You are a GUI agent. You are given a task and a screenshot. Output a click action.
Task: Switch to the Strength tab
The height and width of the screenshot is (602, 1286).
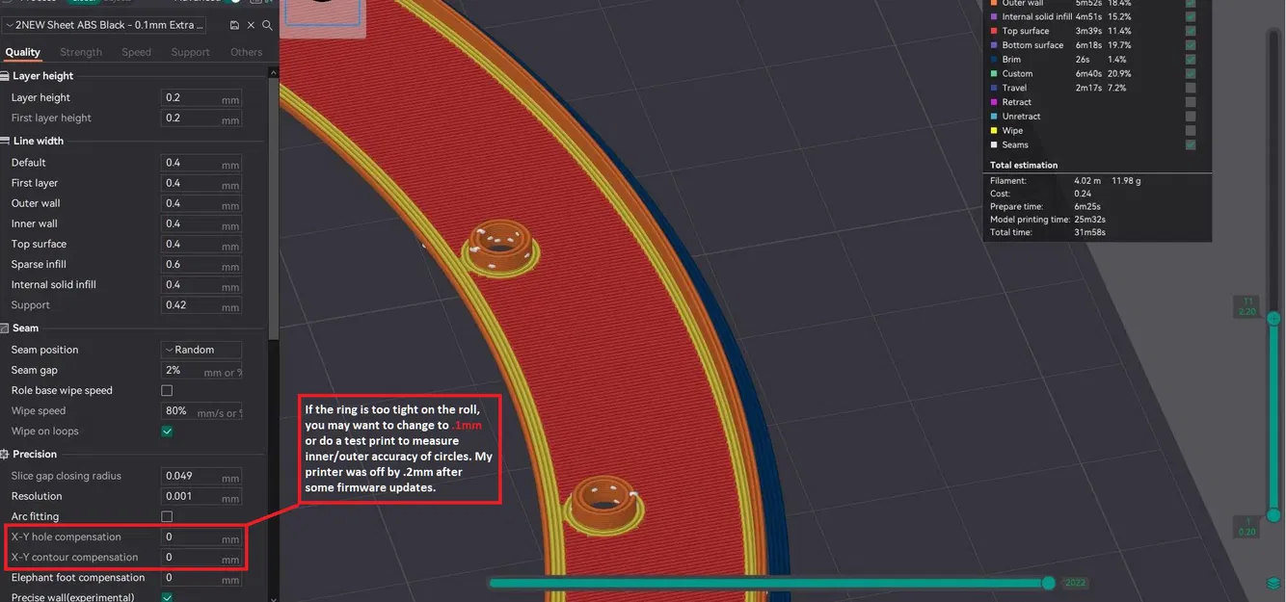pyautogui.click(x=81, y=52)
